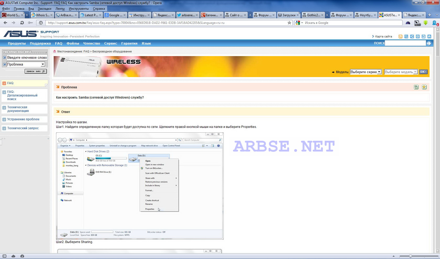Expand the tab stack arrow after World S... tab

(27, 15)
